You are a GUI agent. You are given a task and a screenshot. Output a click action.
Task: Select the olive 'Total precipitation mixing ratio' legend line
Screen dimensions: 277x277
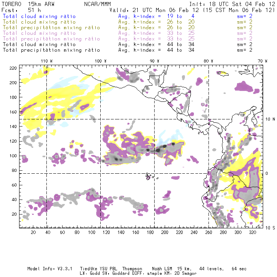(x=51, y=28)
